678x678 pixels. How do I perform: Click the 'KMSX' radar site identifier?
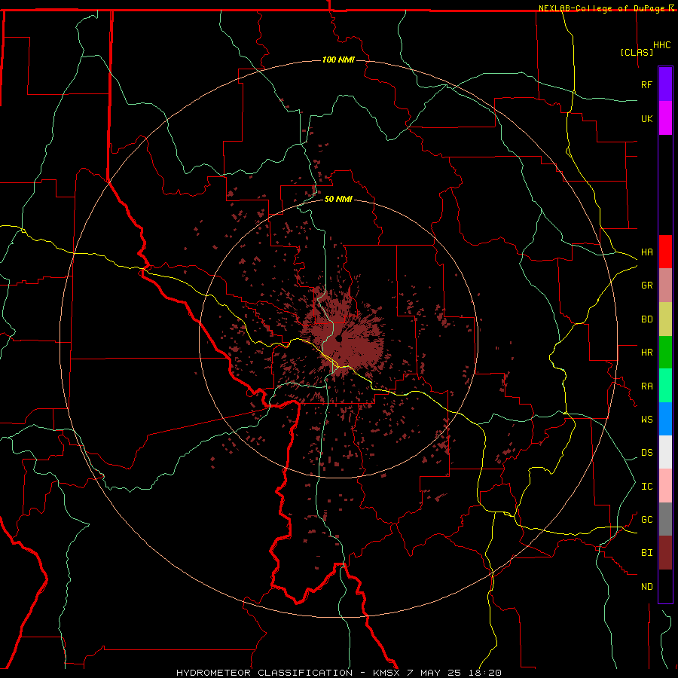coord(386,673)
